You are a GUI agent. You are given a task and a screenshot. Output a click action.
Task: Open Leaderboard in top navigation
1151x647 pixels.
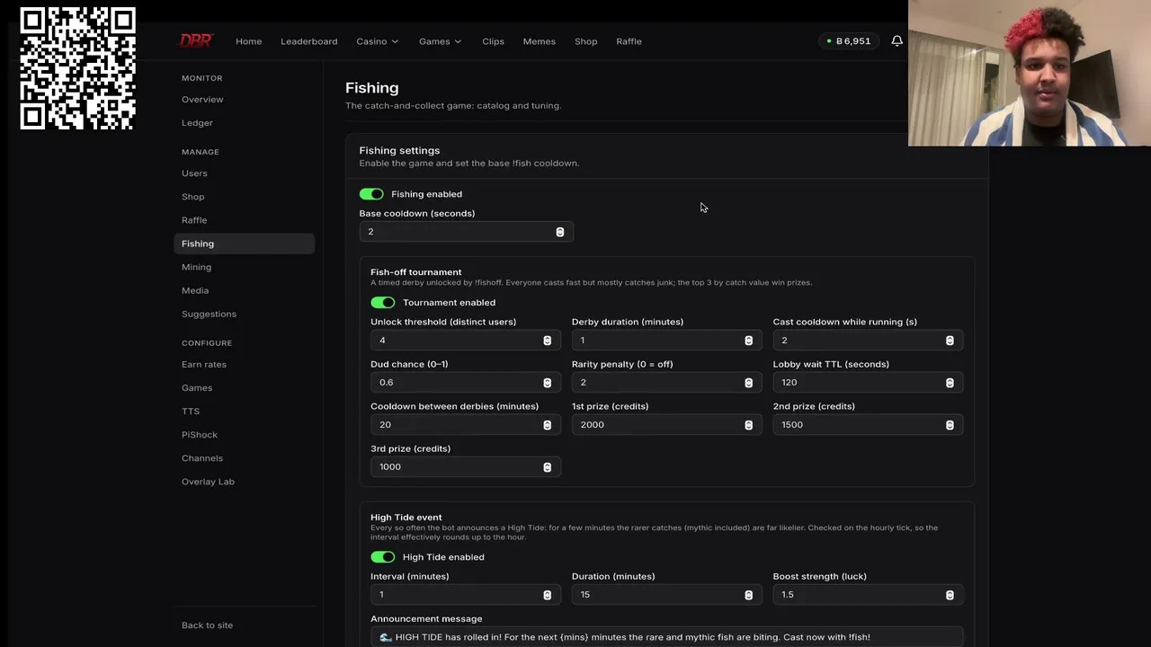coord(309,41)
